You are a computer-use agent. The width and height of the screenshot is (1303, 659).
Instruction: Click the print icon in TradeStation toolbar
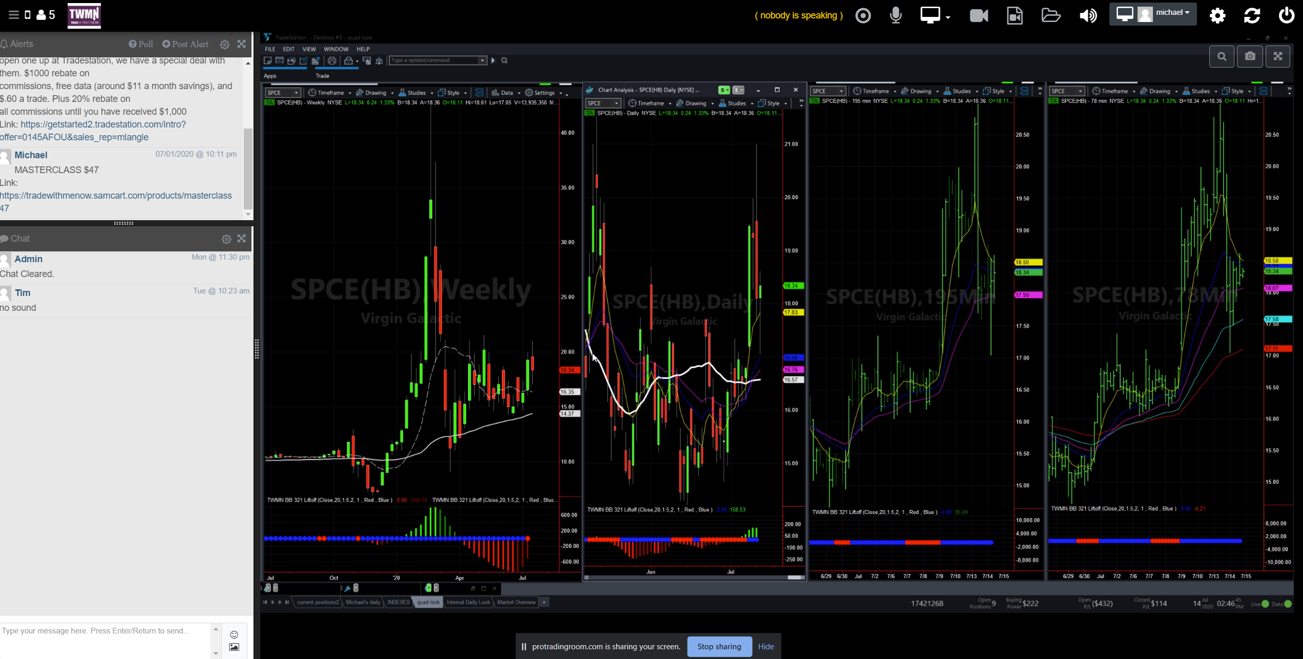pos(332,60)
